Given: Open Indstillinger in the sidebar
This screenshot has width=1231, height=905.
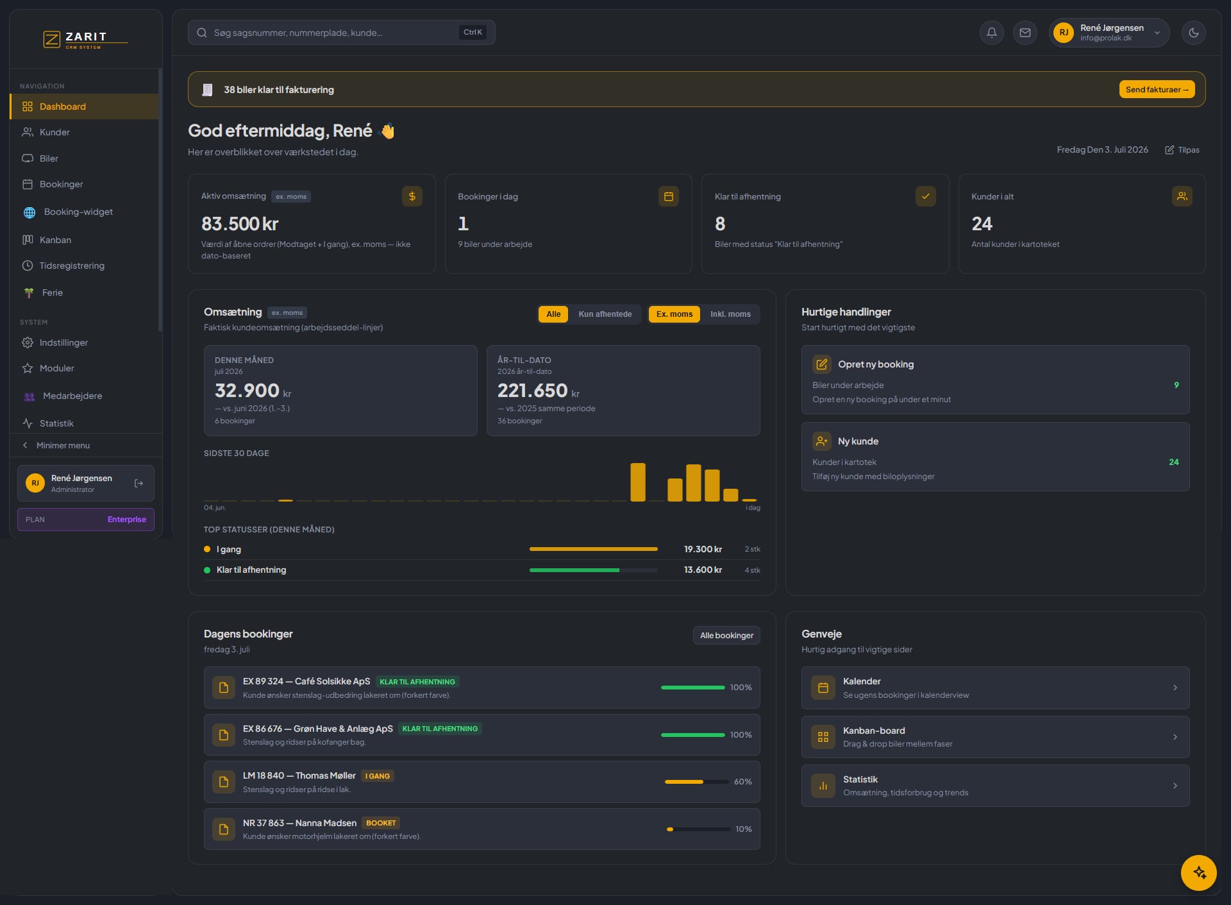Looking at the screenshot, I should pos(84,343).
